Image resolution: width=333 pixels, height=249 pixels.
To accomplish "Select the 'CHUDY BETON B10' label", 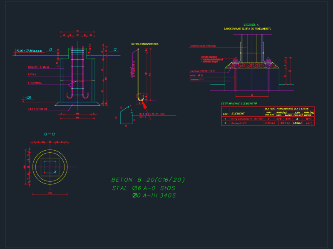I will 37,109.
